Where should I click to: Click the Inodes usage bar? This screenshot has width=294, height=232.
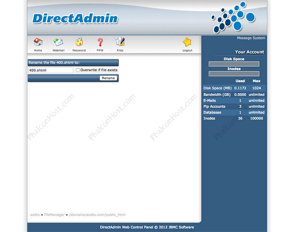pyautogui.click(x=234, y=74)
